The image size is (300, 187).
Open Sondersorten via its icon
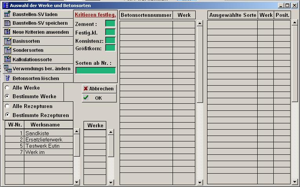tap(7, 50)
